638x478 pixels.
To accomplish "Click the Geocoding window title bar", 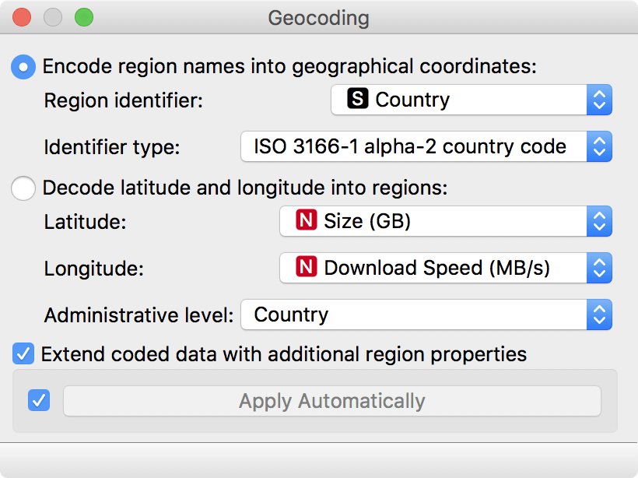I will 318,18.
